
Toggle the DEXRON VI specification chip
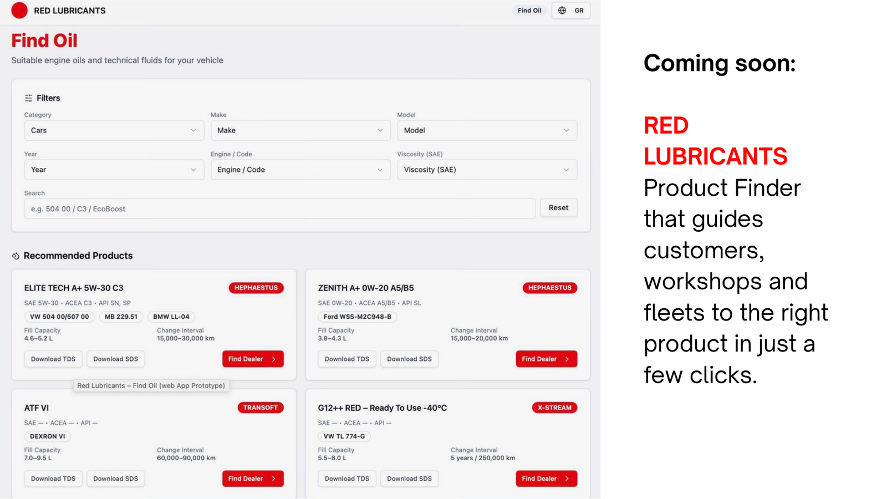pyautogui.click(x=47, y=436)
